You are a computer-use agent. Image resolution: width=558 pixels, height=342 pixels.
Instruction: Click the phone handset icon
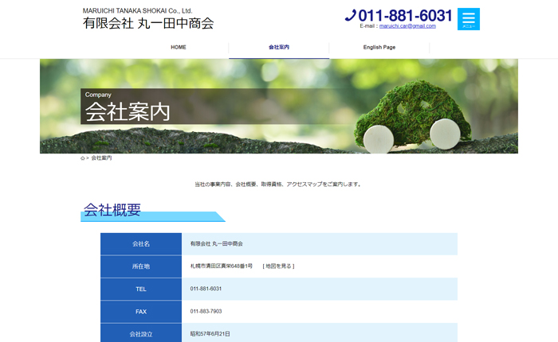(x=350, y=15)
